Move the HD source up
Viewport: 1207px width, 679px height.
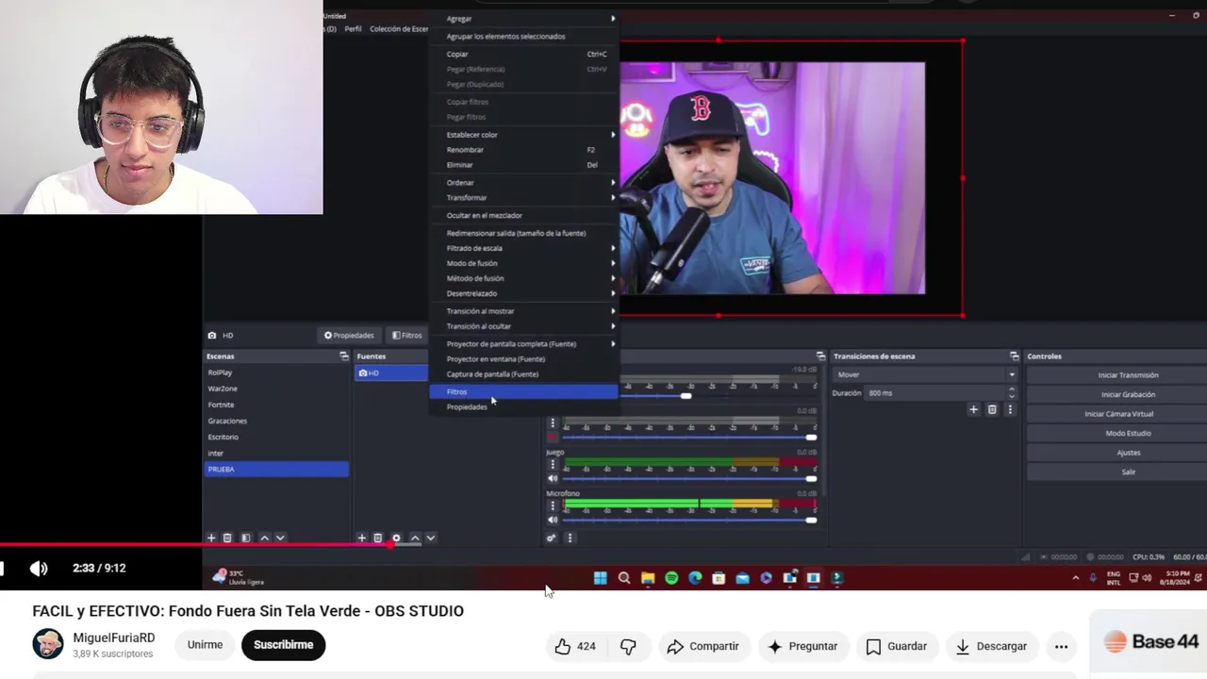414,538
